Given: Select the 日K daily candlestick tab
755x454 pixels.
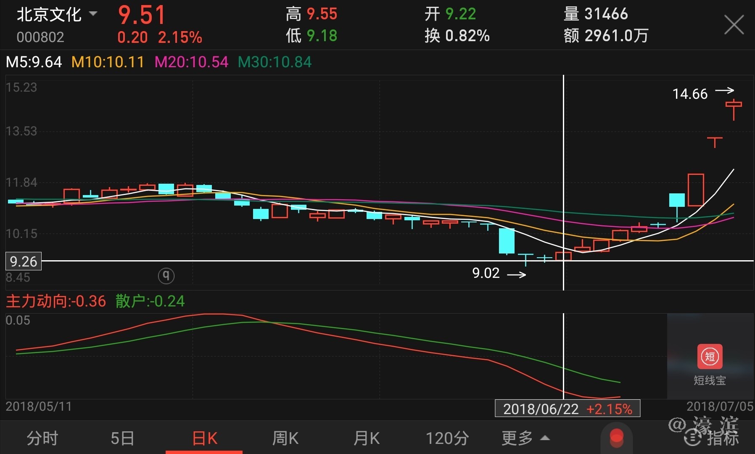Looking at the screenshot, I should [204, 438].
